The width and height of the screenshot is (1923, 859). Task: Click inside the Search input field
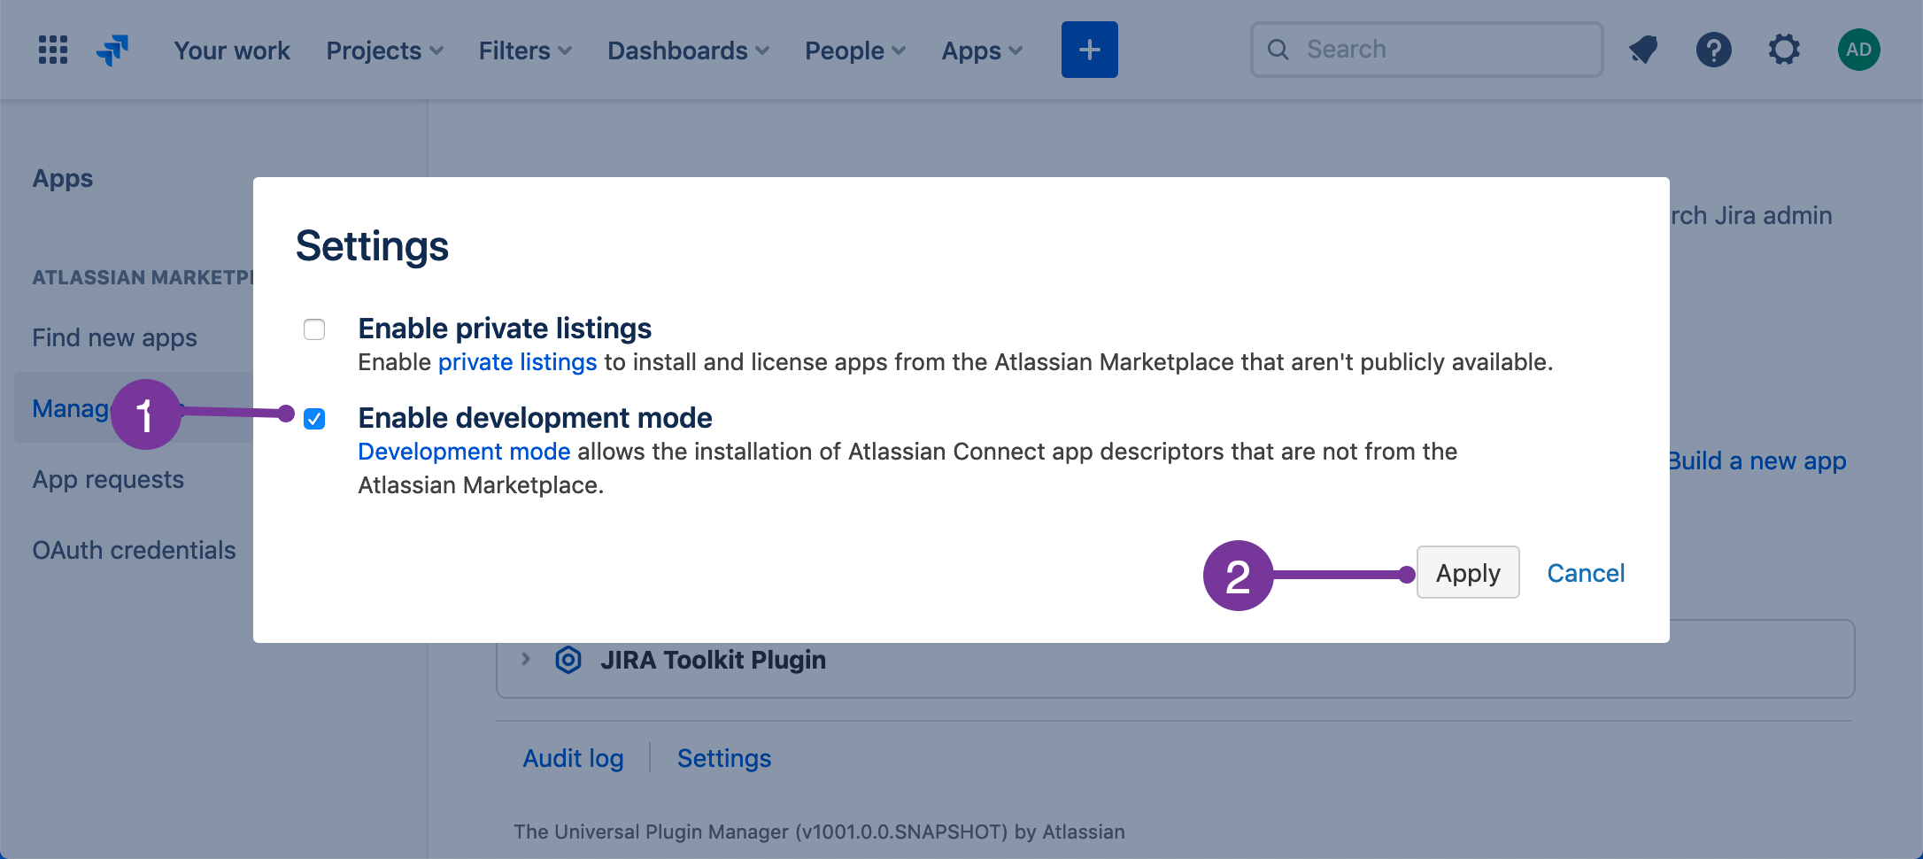pyautogui.click(x=1434, y=50)
